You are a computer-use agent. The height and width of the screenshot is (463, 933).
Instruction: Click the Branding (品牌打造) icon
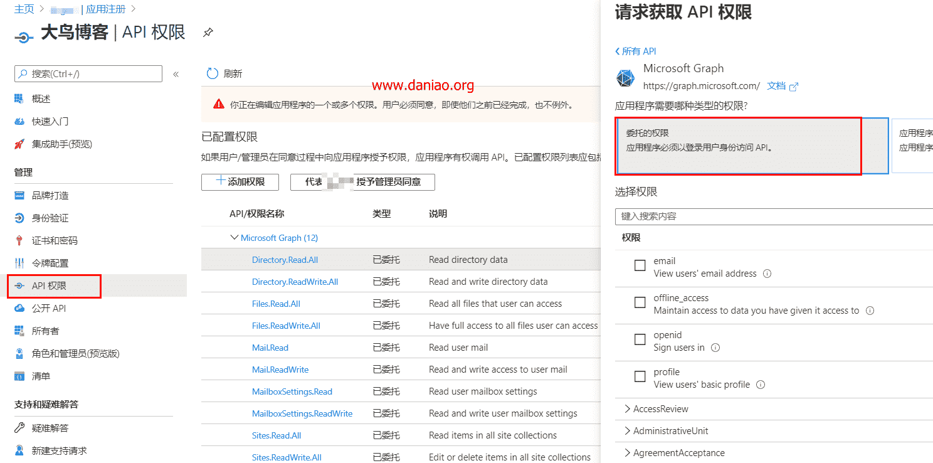(x=19, y=195)
